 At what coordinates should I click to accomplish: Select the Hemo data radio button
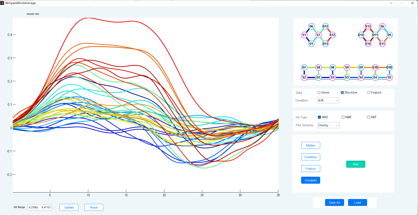(x=319, y=92)
